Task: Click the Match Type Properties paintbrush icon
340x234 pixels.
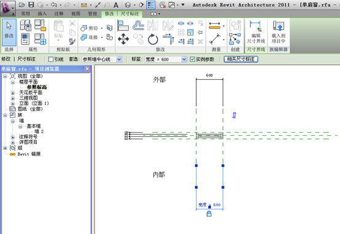Action: click(x=72, y=41)
